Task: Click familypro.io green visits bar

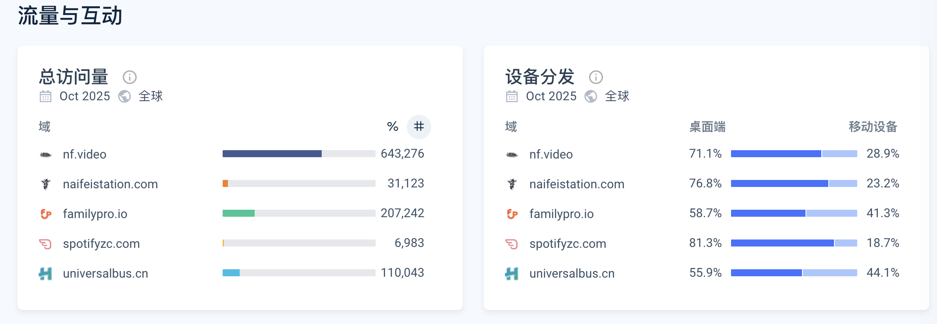Action: [238, 213]
